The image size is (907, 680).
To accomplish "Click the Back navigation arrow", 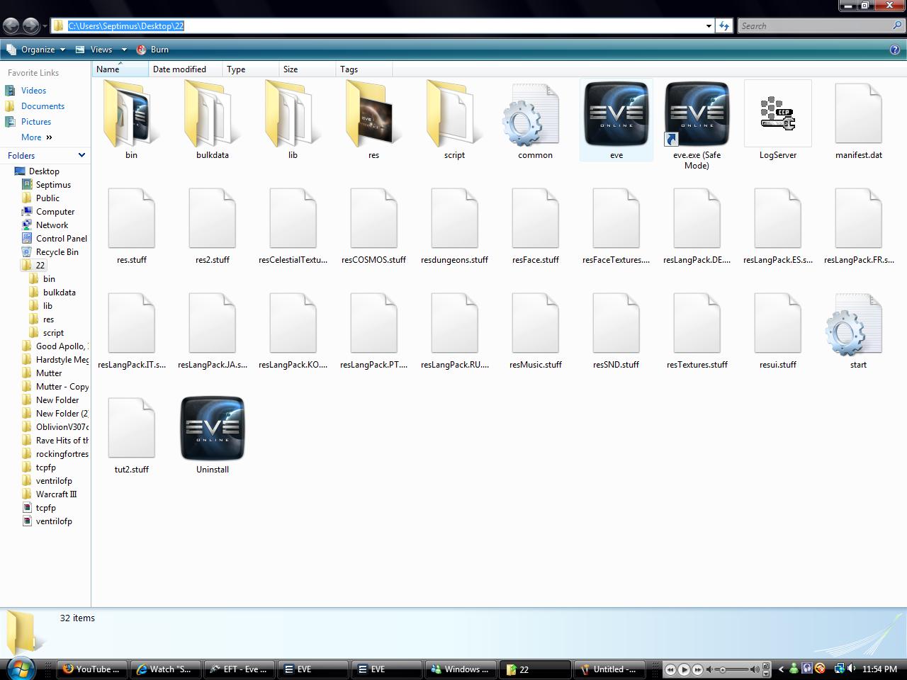I will click(x=11, y=26).
